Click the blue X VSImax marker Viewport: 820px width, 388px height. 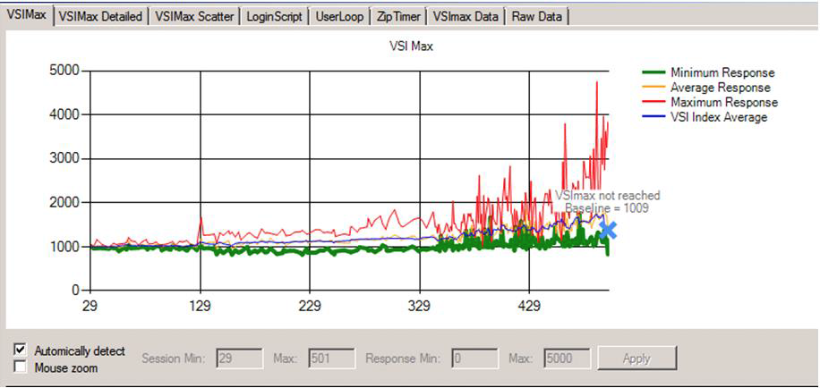coord(608,231)
